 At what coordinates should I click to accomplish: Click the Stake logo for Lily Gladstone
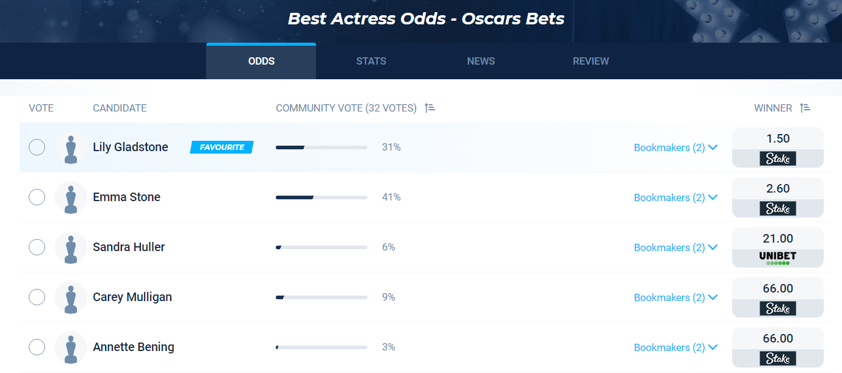tap(778, 159)
